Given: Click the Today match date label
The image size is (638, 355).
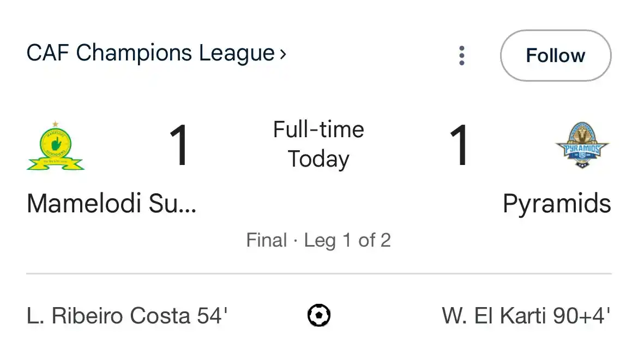Looking at the screenshot, I should click(318, 159).
